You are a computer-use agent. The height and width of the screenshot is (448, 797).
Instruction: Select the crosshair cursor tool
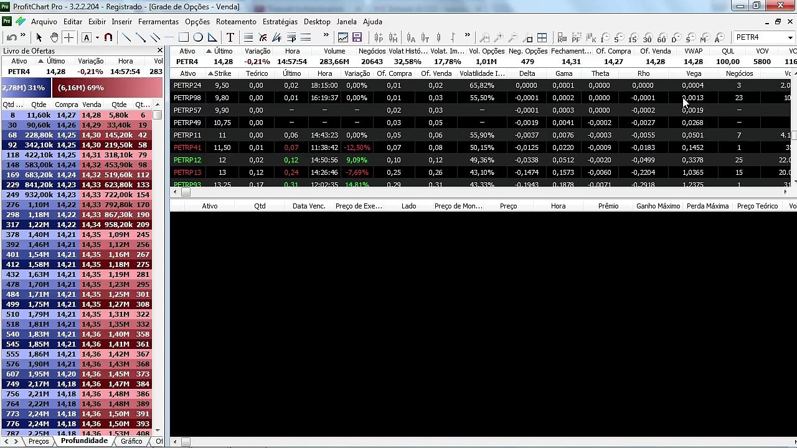click(x=68, y=37)
